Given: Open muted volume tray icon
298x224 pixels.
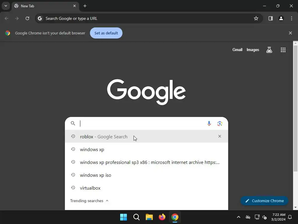Looking at the screenshot, I should (265, 217).
